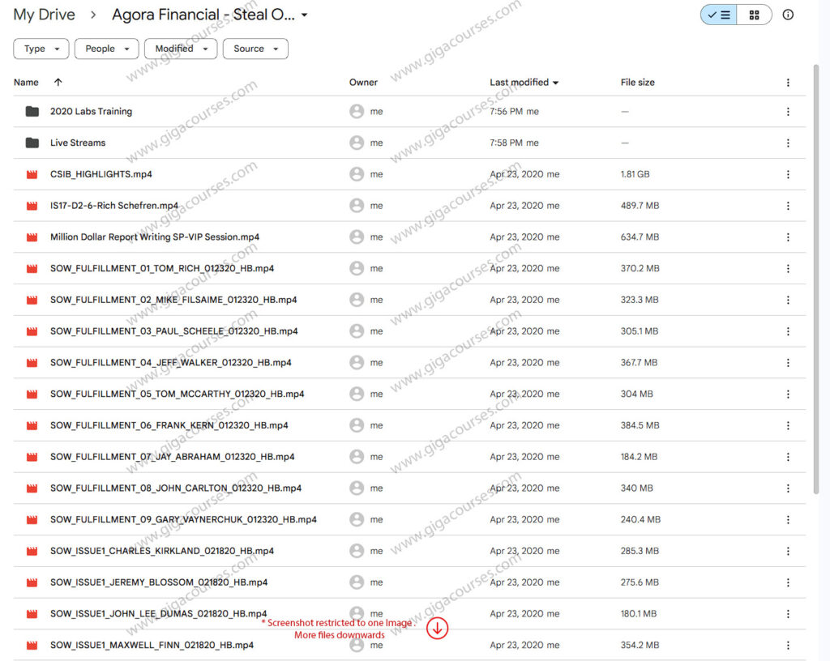This screenshot has height=661, width=830.
Task: Sort by the Last modified column header
Action: 519,83
